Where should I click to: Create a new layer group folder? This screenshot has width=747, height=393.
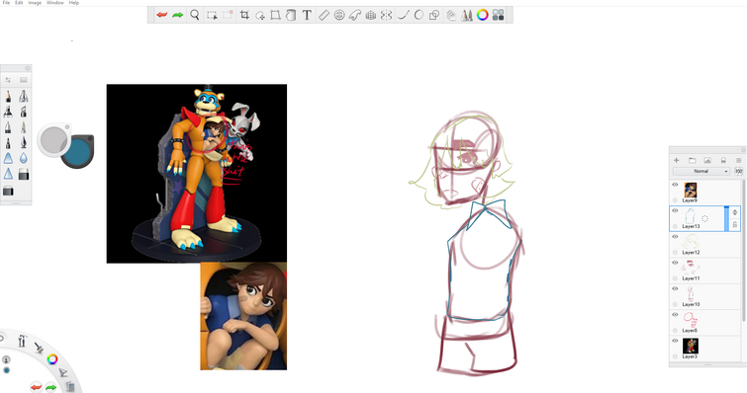click(692, 160)
